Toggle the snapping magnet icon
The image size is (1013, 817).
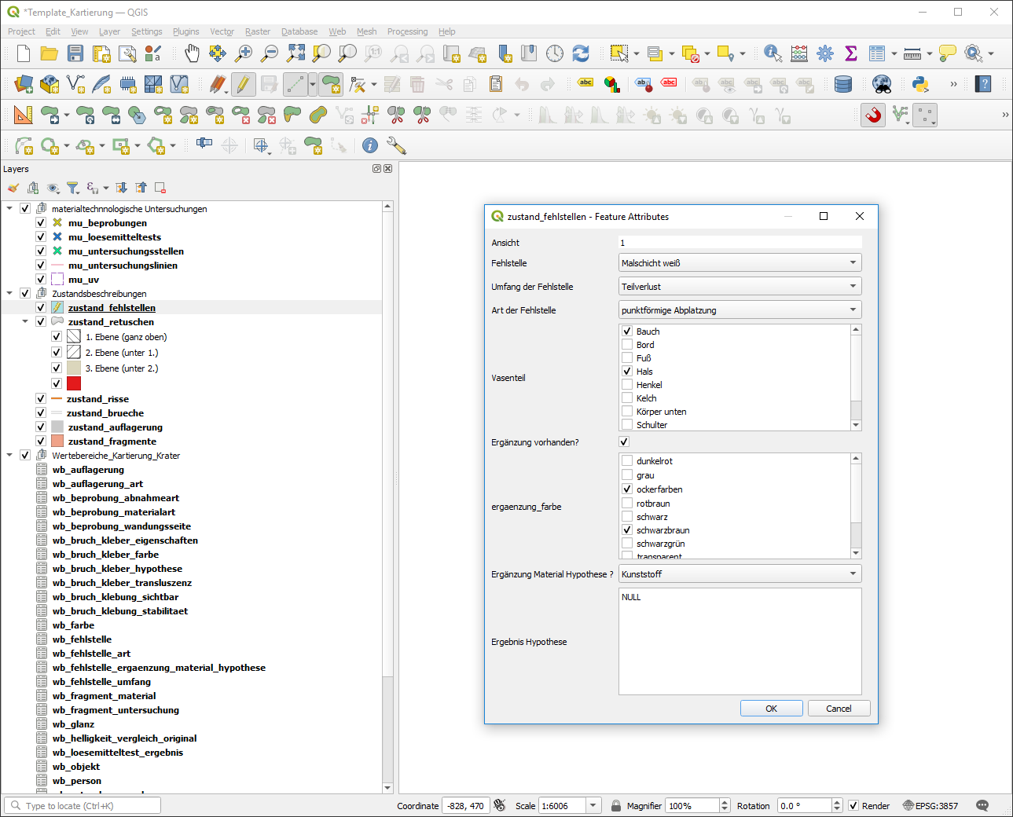(x=873, y=115)
